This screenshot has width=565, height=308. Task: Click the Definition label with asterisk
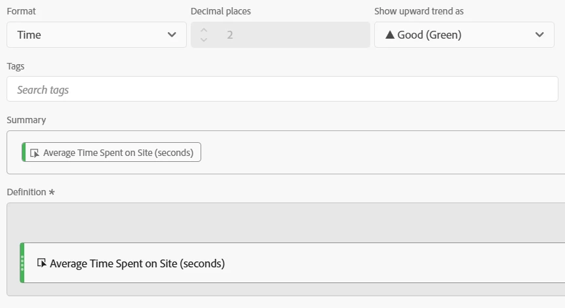[x=30, y=192]
